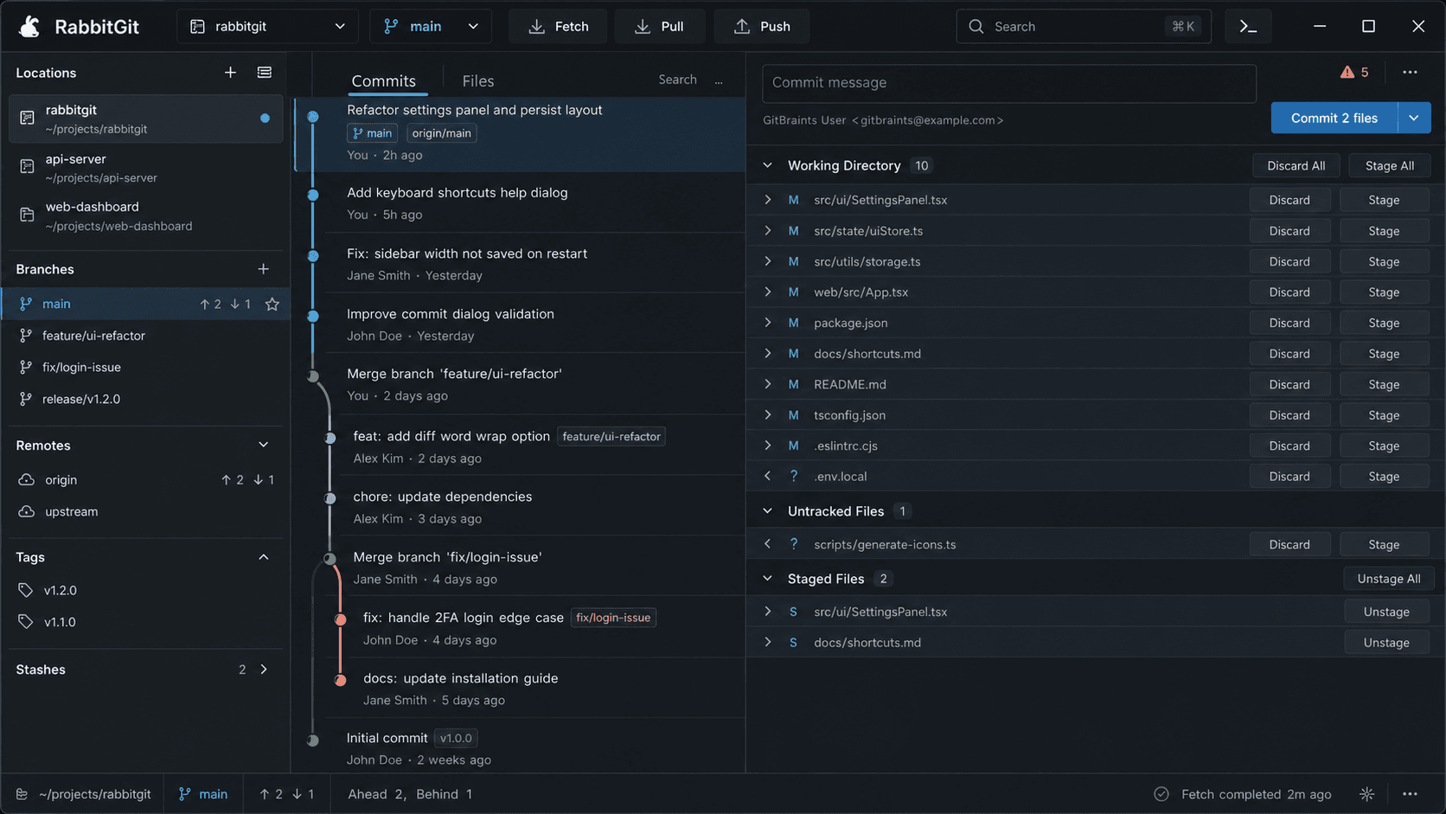Click the upstream remote cloud icon

click(x=27, y=511)
